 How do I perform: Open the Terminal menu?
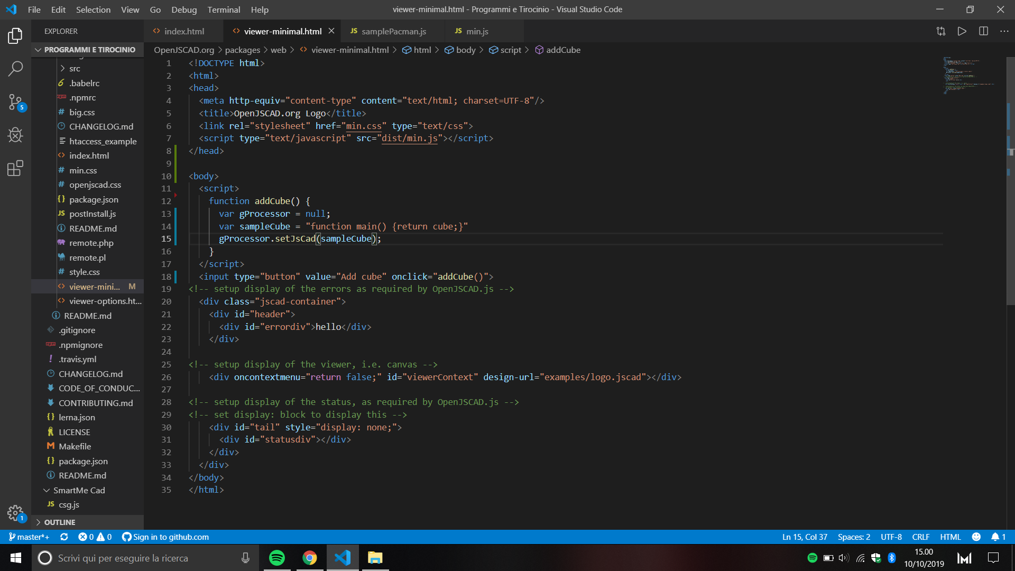224,10
